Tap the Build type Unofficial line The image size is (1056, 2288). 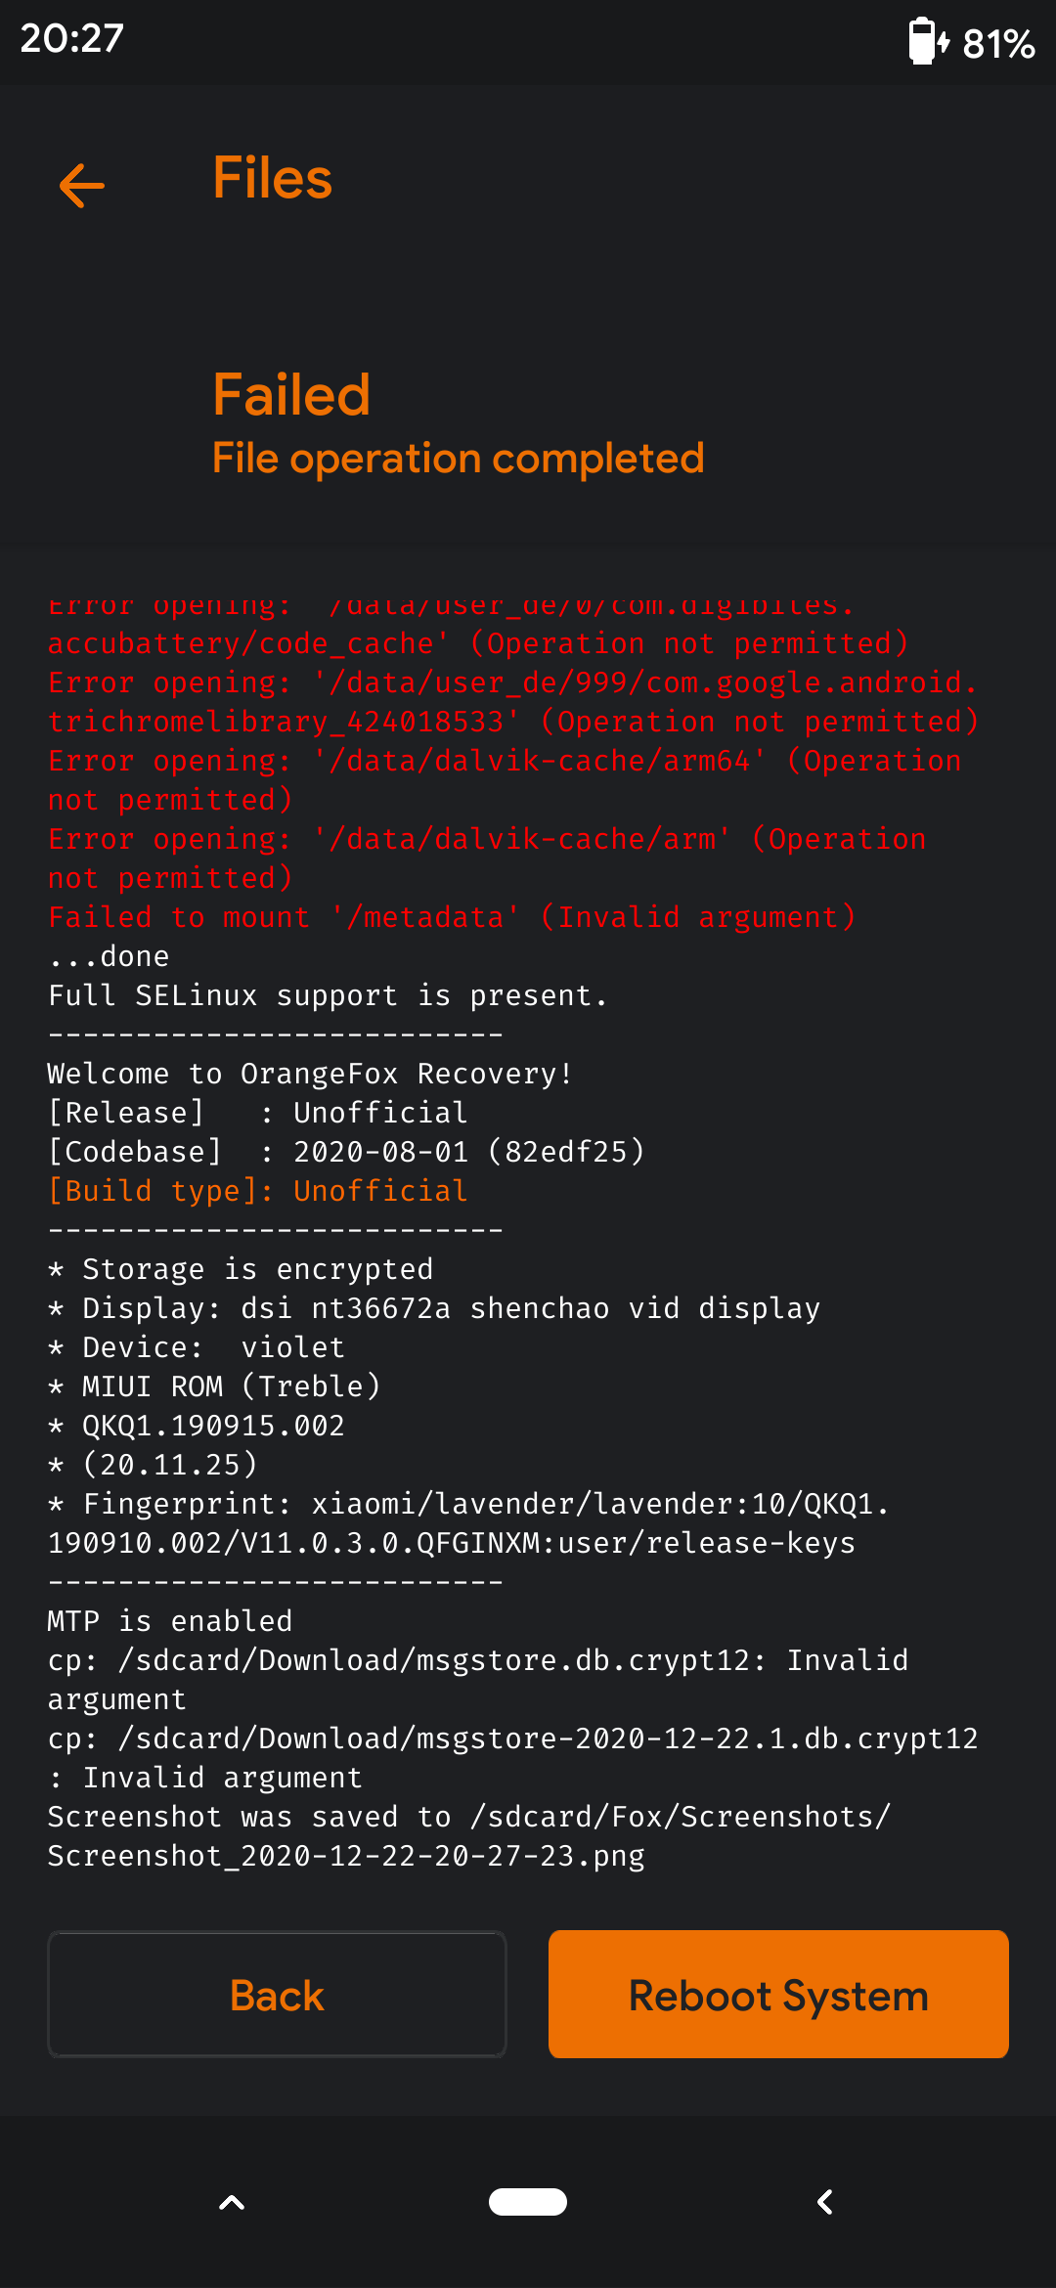pos(258,1191)
